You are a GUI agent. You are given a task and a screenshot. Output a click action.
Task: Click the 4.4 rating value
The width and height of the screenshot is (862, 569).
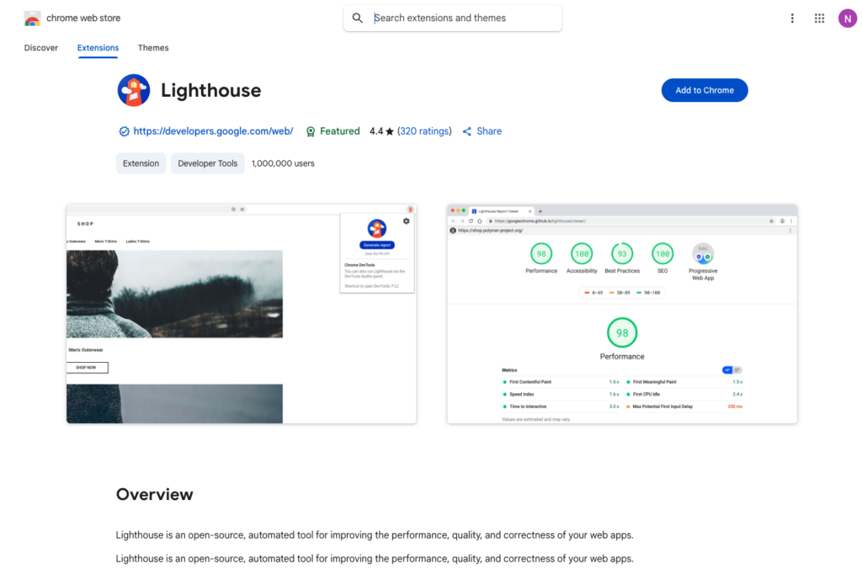coord(376,131)
